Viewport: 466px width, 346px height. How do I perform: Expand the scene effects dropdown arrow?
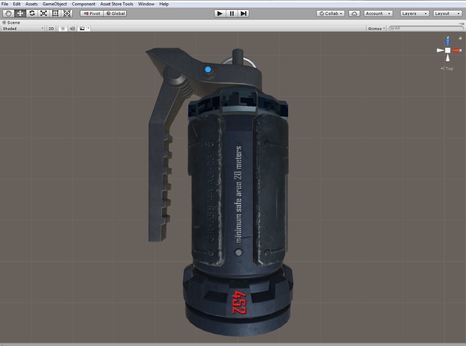pos(88,28)
